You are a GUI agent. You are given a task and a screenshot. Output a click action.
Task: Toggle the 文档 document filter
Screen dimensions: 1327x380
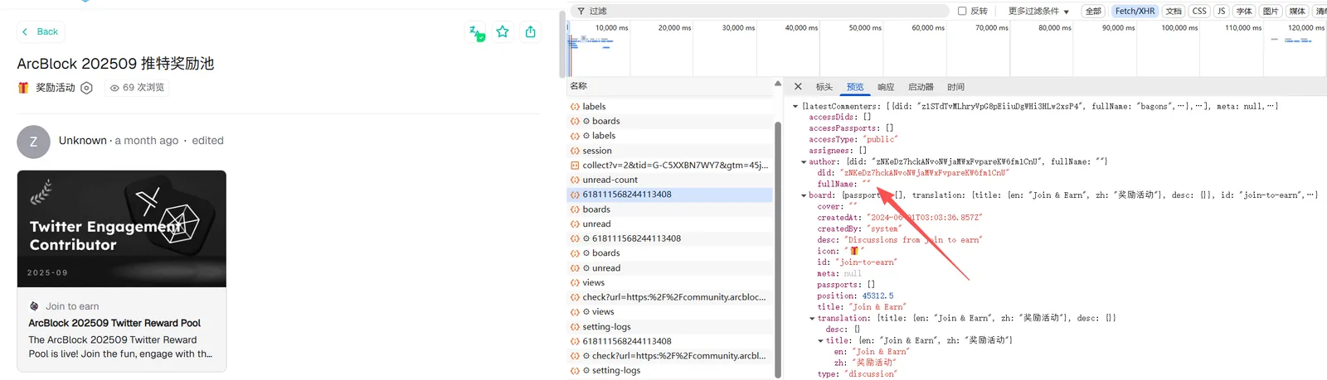tap(1174, 11)
